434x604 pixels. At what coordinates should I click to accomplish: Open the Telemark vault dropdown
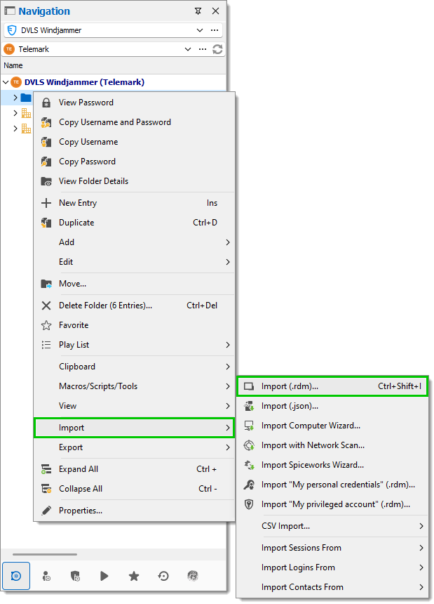tap(188, 49)
